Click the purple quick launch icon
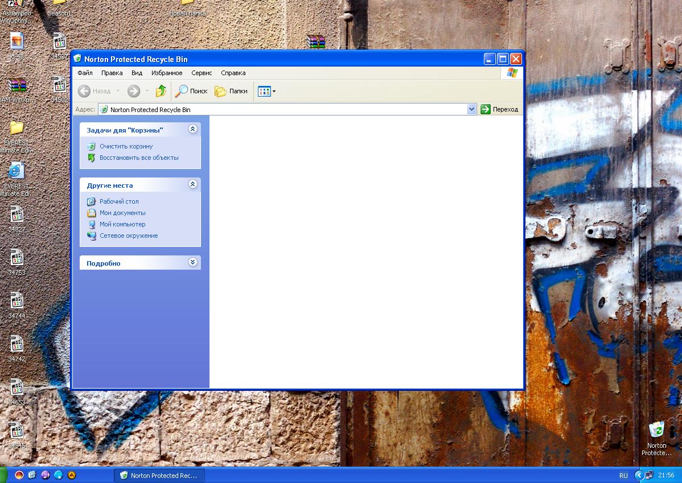This screenshot has width=682, height=483. [45, 475]
